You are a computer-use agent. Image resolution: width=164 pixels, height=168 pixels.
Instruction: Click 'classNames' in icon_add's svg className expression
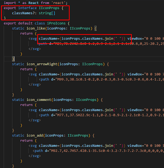pos(92,146)
